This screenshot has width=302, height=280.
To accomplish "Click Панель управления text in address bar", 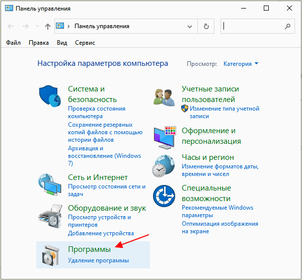I will [x=102, y=26].
